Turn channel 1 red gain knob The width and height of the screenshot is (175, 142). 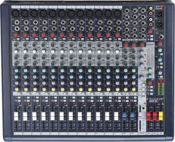(16, 35)
